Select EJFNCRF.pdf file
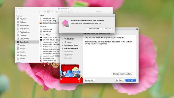The width and height of the screenshot is (174, 98). [47, 29]
